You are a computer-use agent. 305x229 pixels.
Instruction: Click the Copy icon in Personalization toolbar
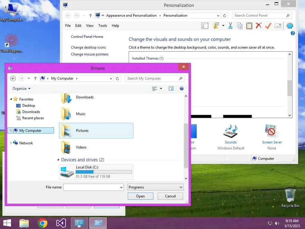click(x=240, y=26)
